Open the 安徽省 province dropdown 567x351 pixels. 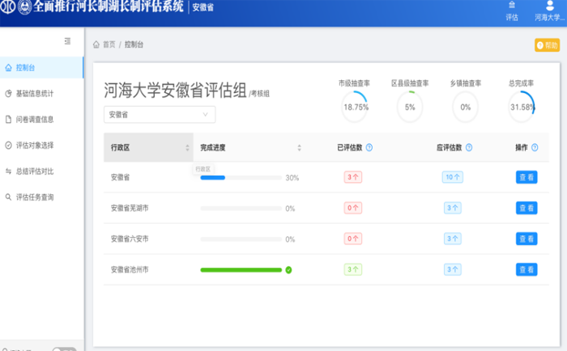pyautogui.click(x=159, y=115)
